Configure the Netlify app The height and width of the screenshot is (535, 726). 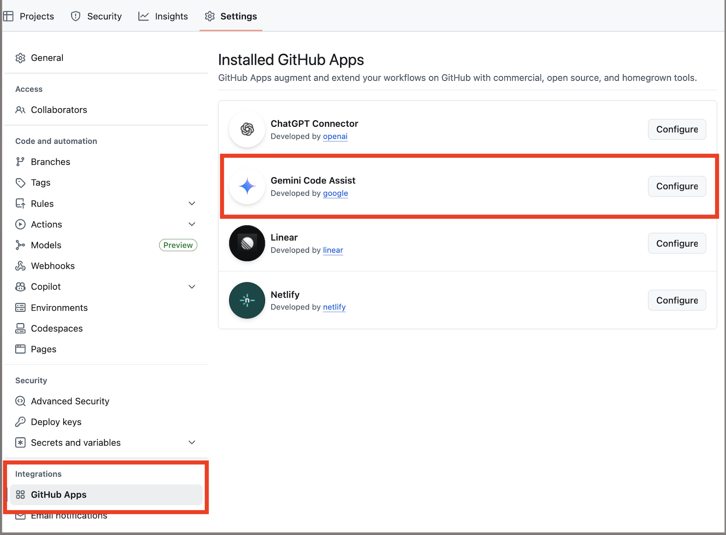point(677,300)
